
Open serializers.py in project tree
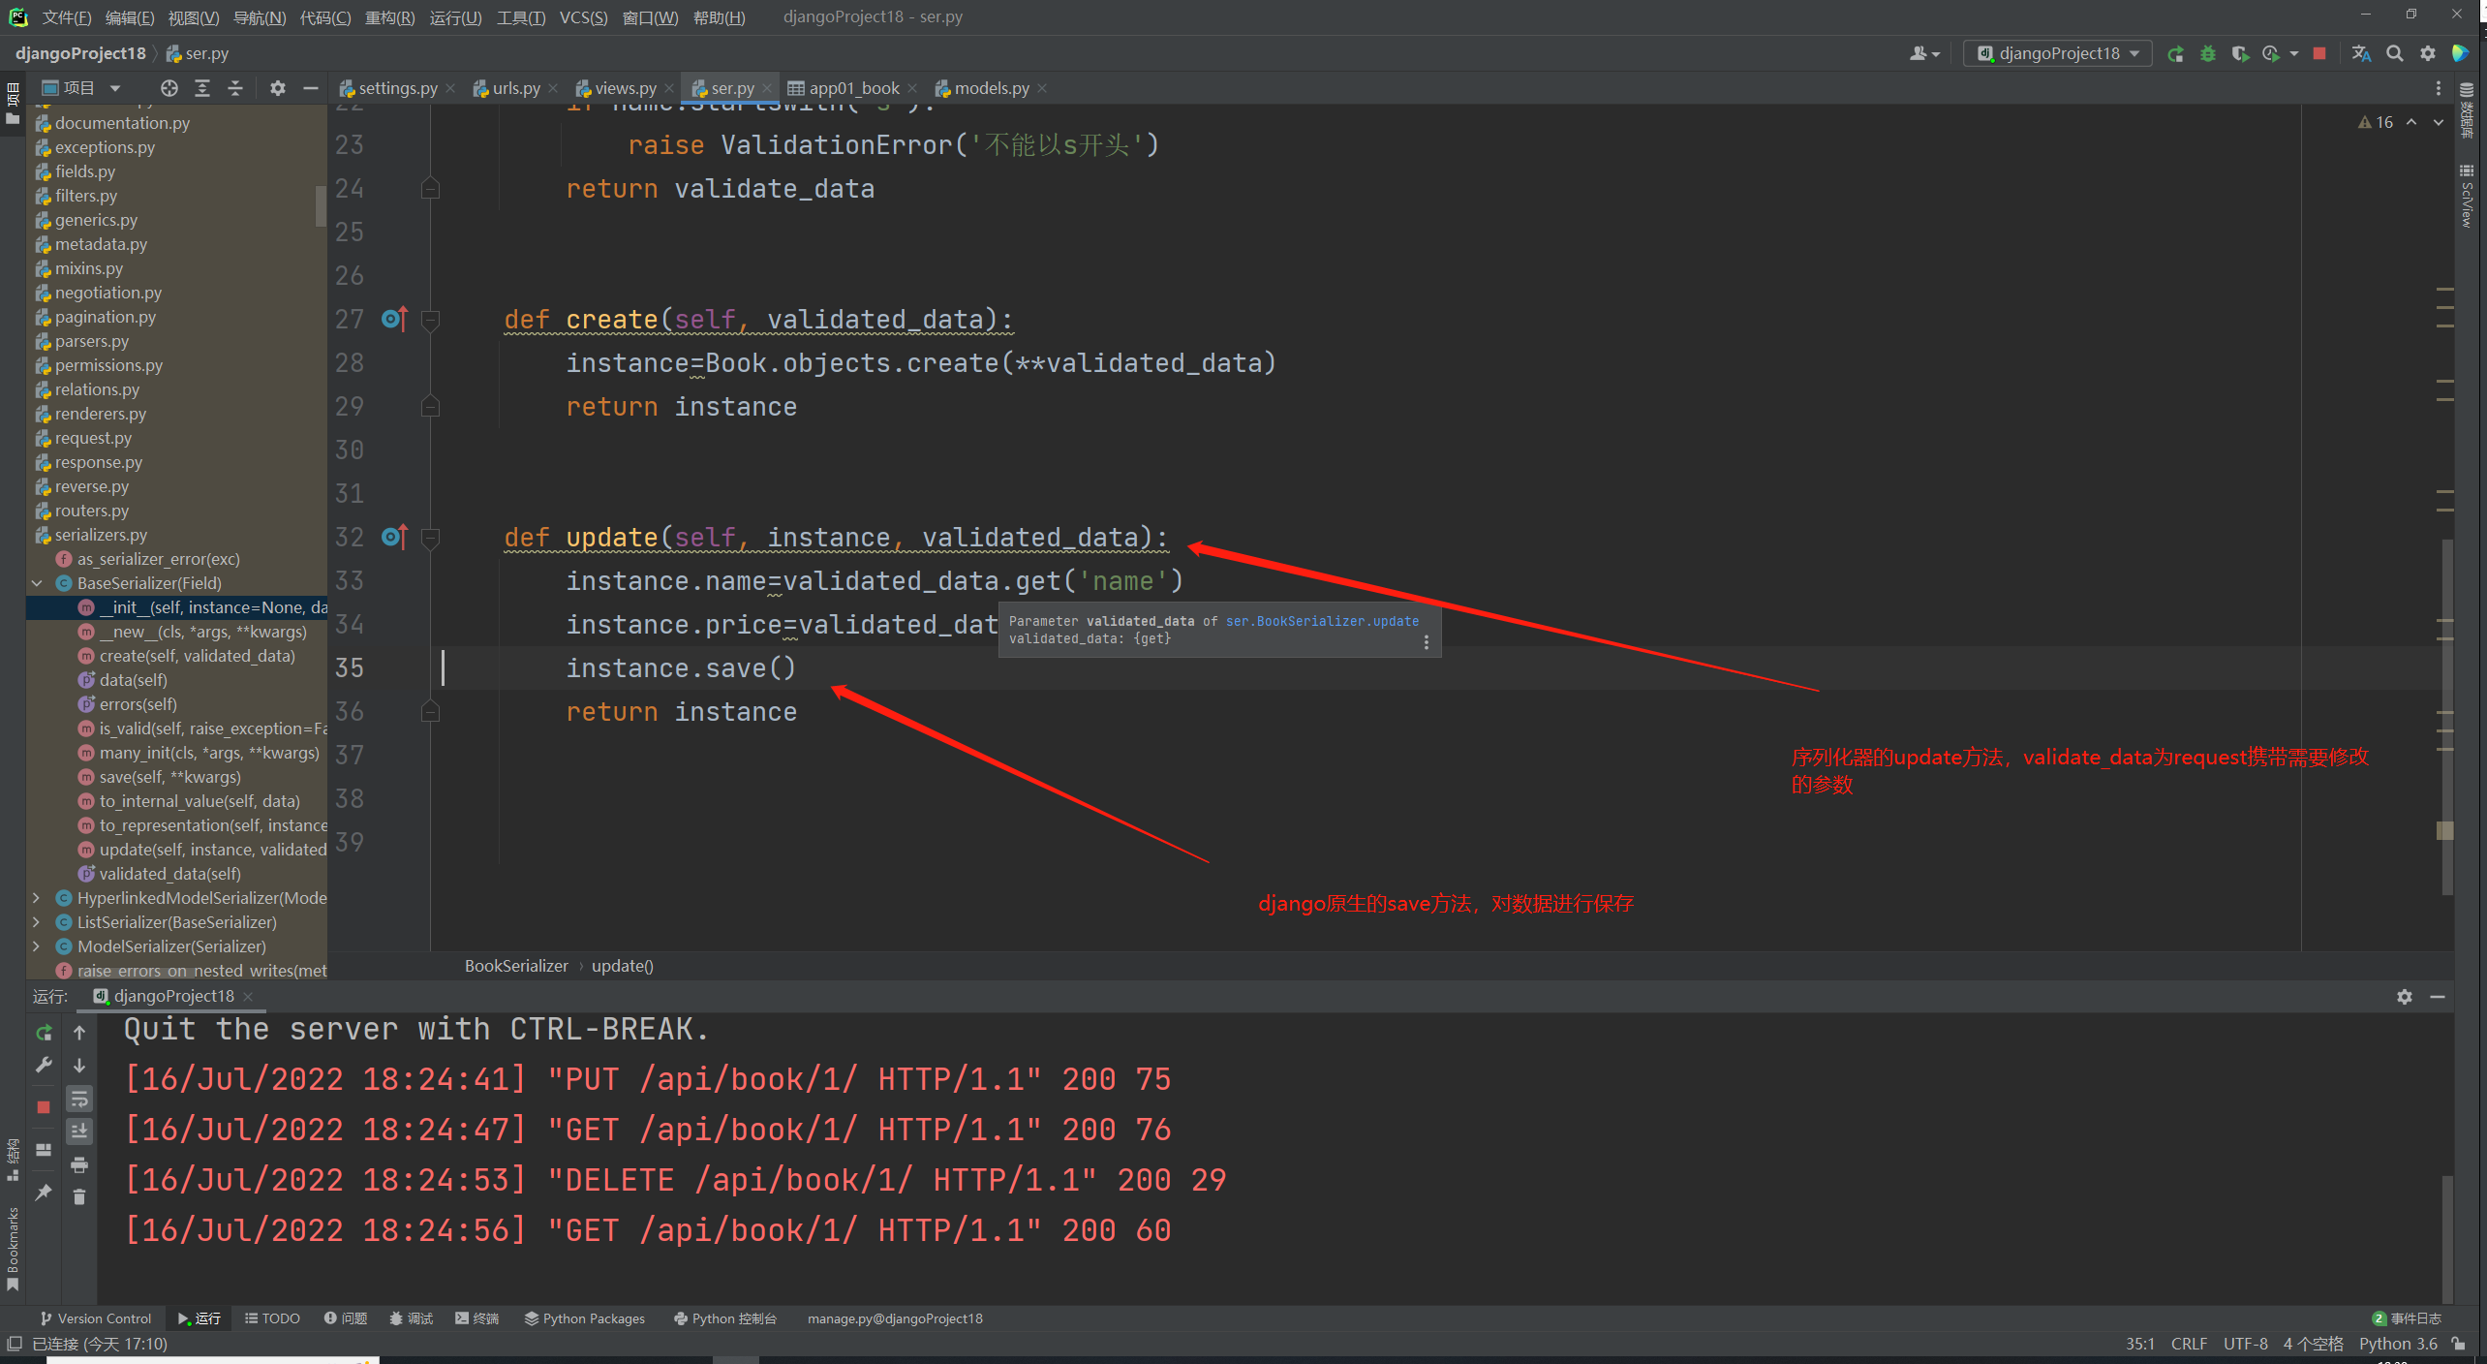[x=101, y=535]
